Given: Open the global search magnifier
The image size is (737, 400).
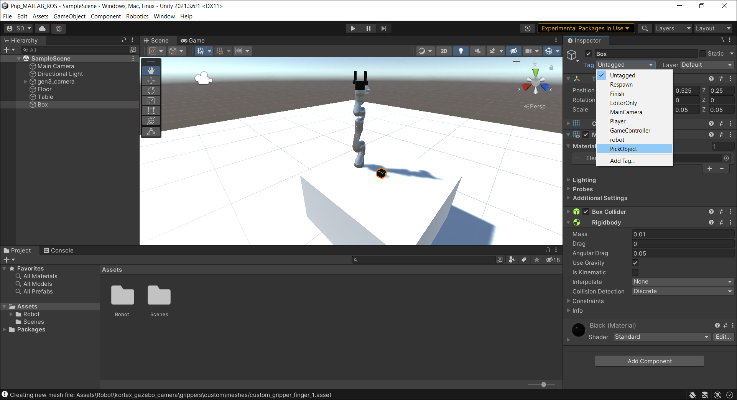Looking at the screenshot, I should [645, 28].
